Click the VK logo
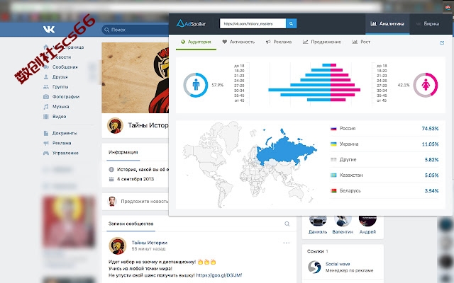The height and width of the screenshot is (283, 454). 49,29
